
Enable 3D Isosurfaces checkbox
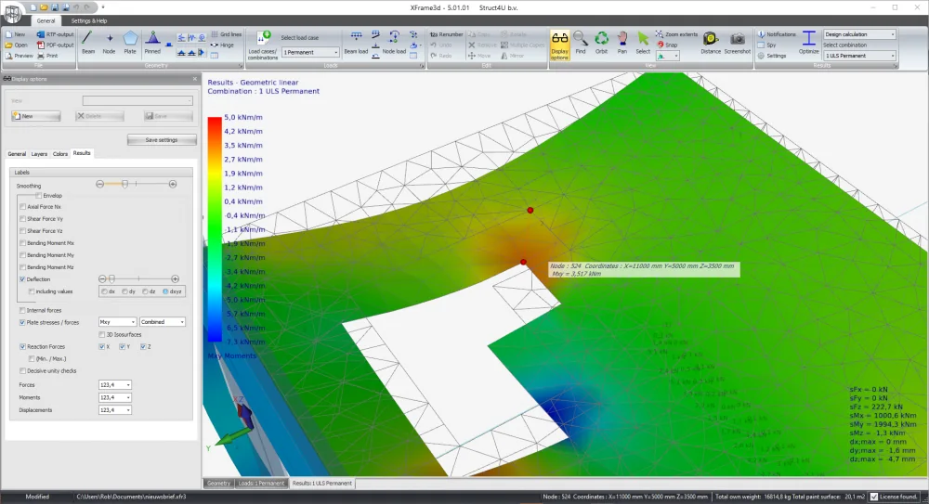pos(102,335)
